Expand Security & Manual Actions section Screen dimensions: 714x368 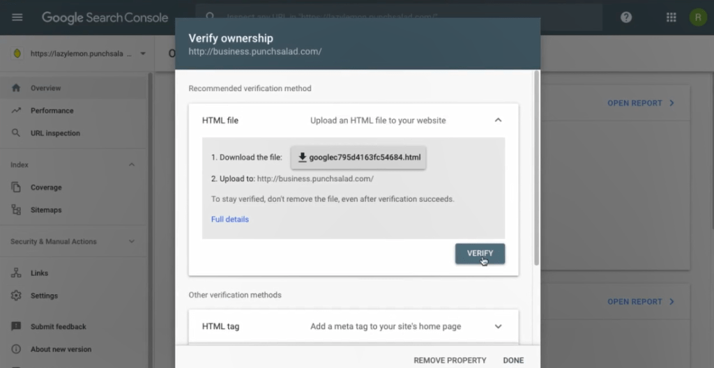[132, 241]
